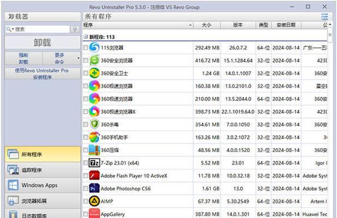Image resolution: width=337 pixels, height=218 pixels.
Task: Click the 日志数据库 sidebar icon
Action: 13,214
